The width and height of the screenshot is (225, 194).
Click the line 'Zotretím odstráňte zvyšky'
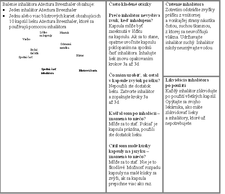(x=190, y=10)
